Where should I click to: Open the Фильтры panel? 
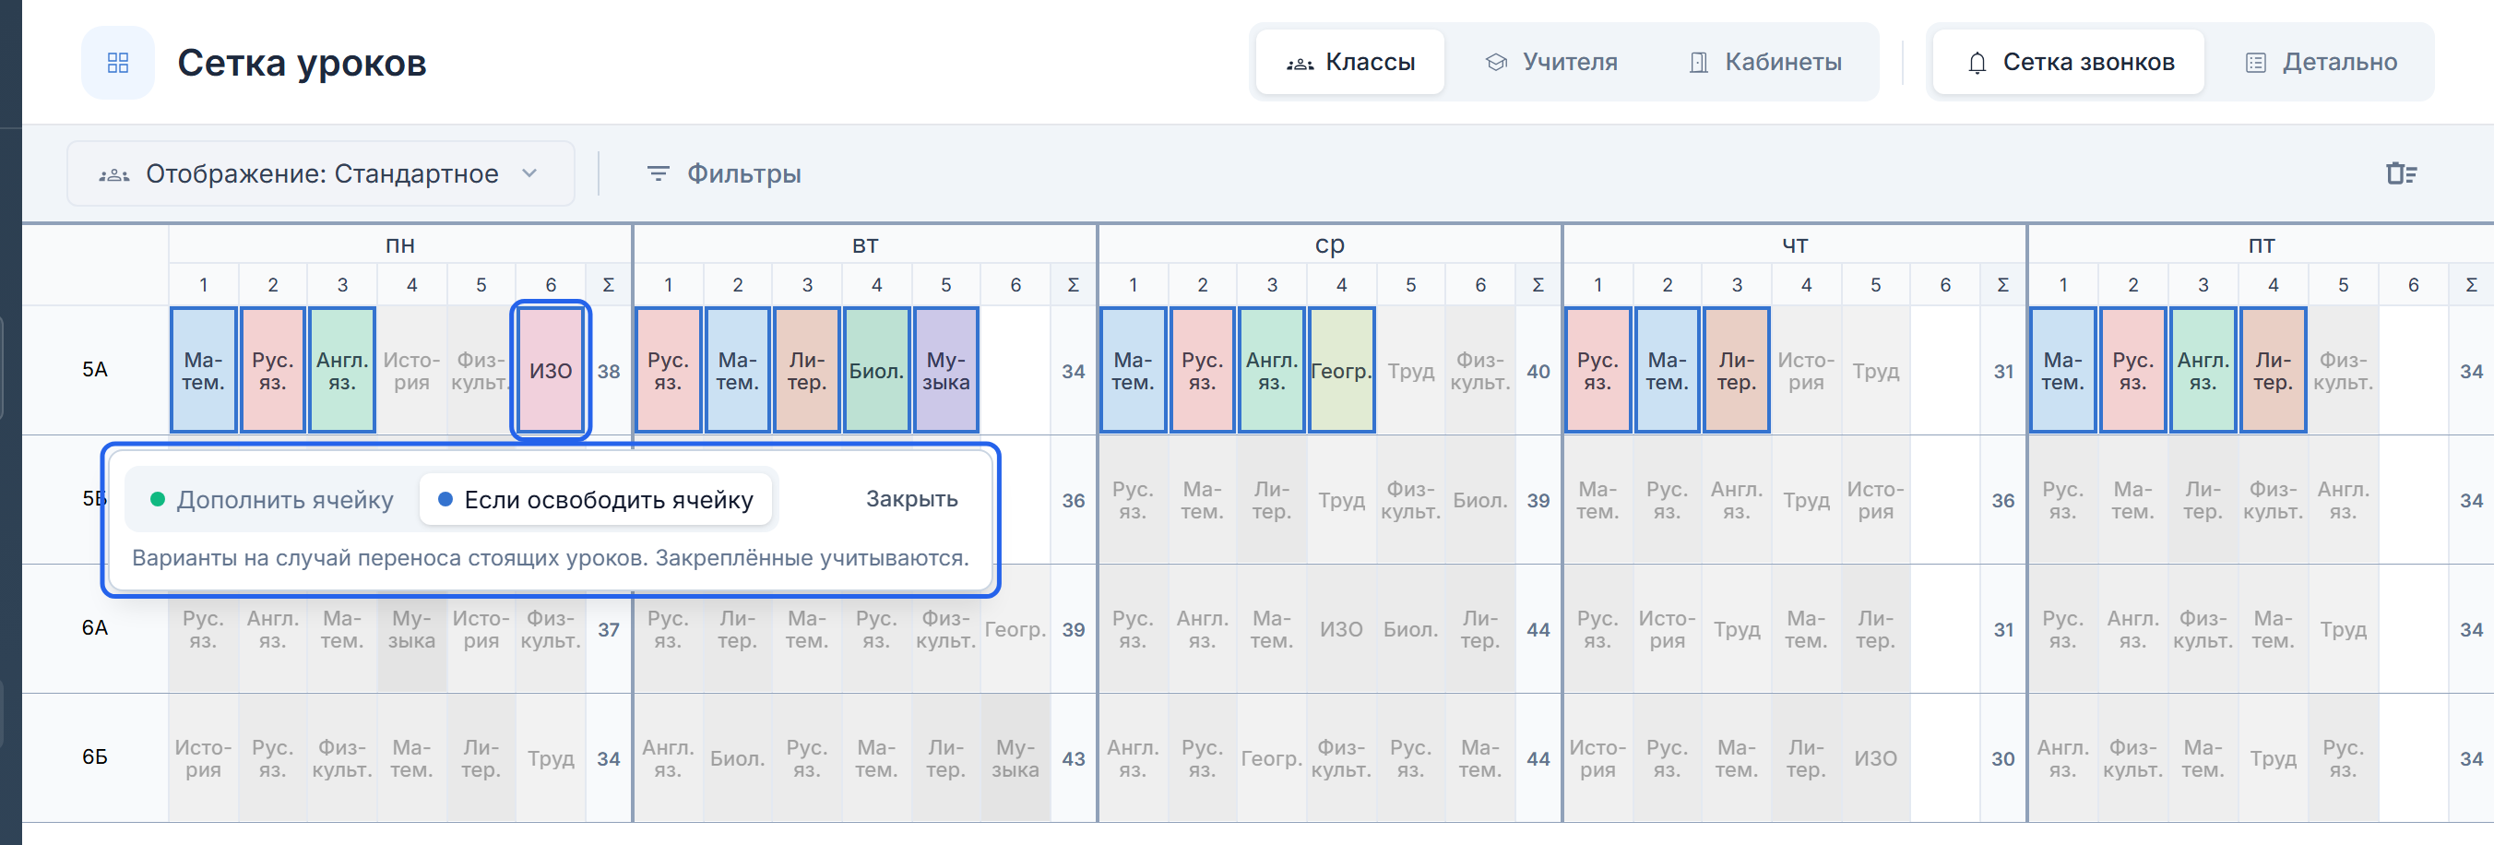(724, 173)
